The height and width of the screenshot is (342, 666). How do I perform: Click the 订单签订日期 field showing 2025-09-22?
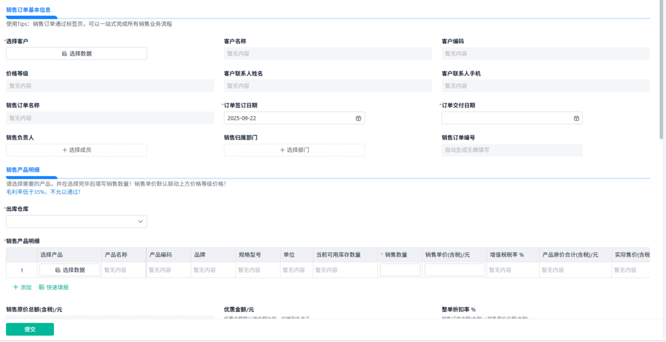294,118
